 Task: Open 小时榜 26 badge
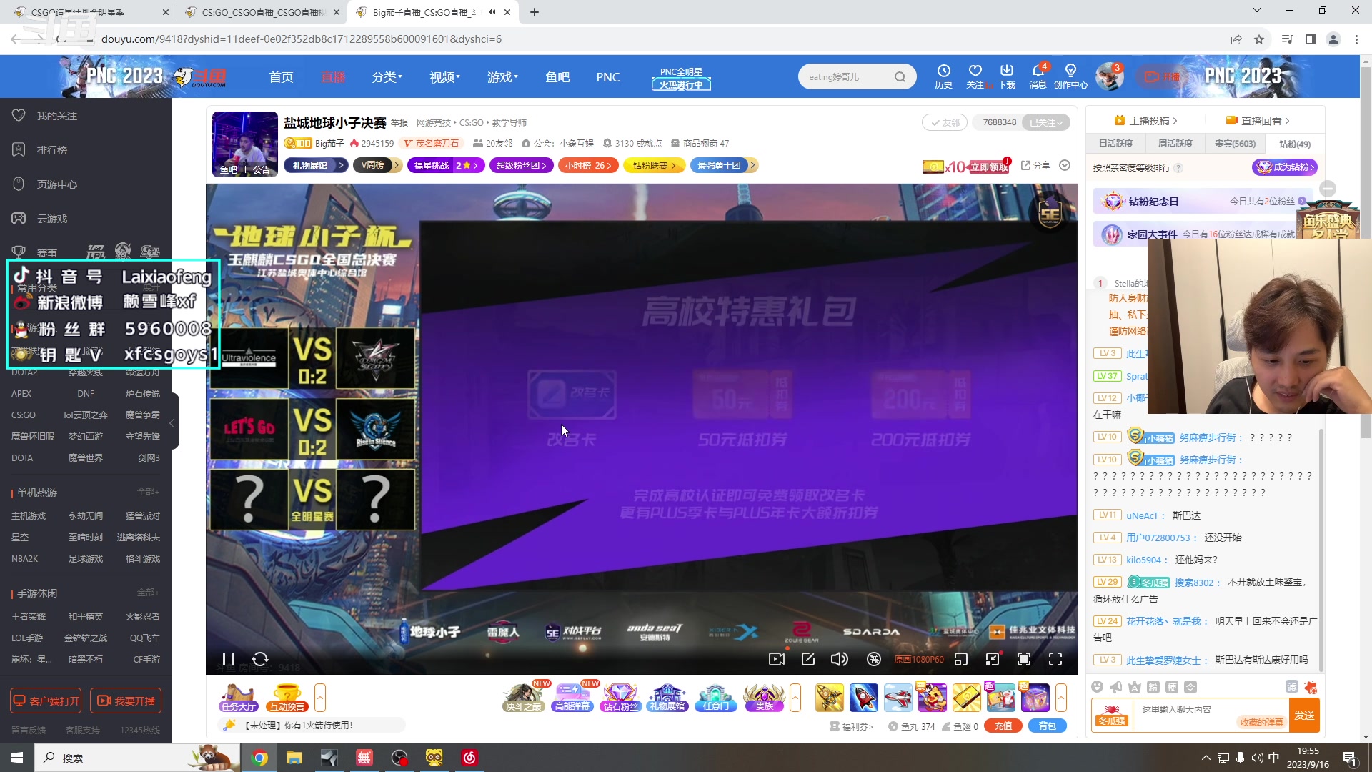588,165
